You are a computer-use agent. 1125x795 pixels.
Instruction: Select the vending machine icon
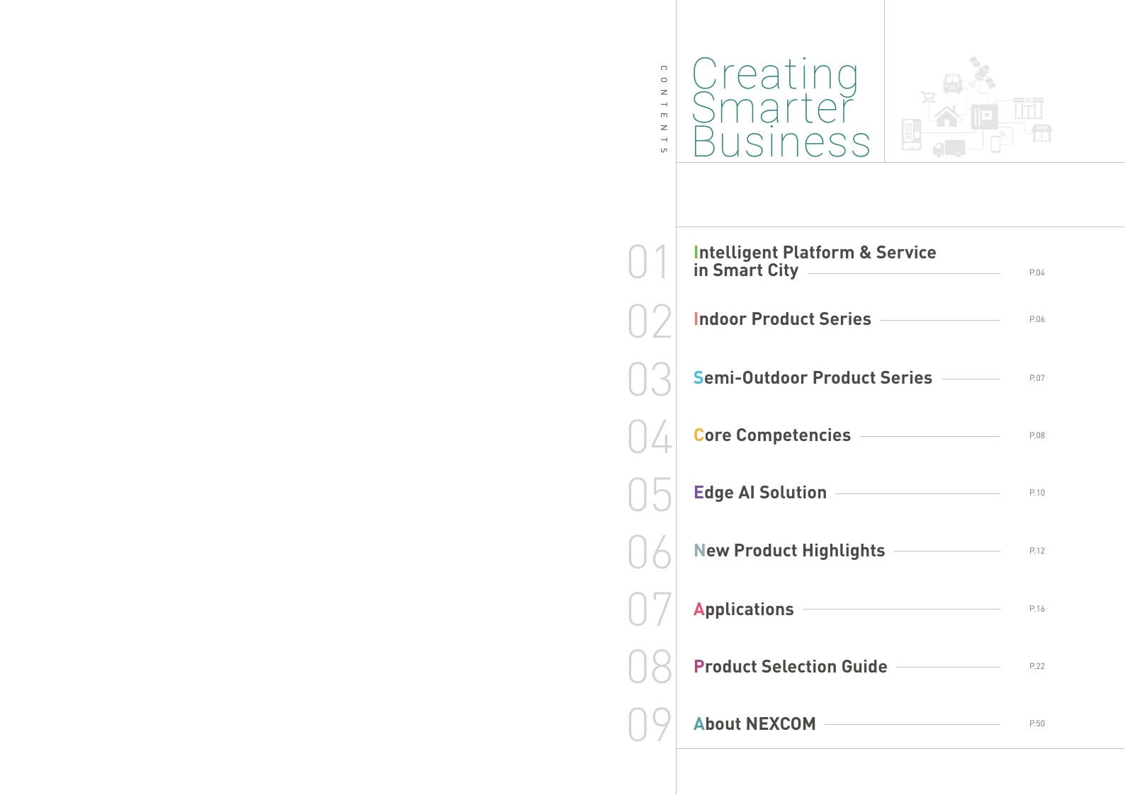pyautogui.click(x=912, y=135)
